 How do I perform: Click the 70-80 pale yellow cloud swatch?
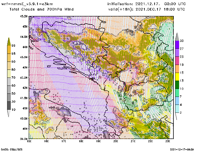pyautogui.click(x=9, y=74)
